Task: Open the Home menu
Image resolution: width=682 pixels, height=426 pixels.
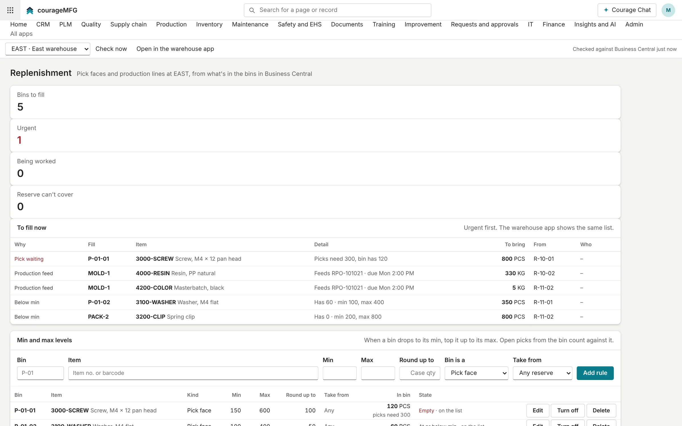Action: [x=18, y=24]
